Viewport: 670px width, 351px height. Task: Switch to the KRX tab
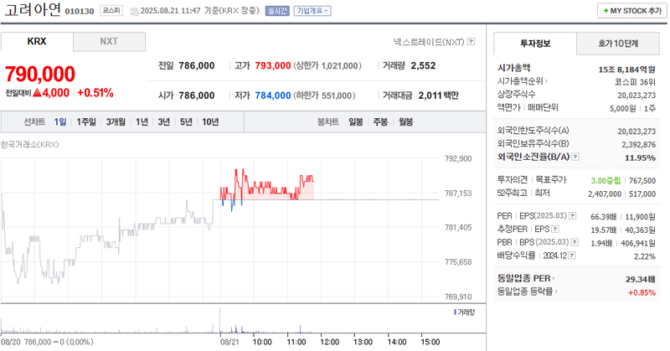point(37,42)
